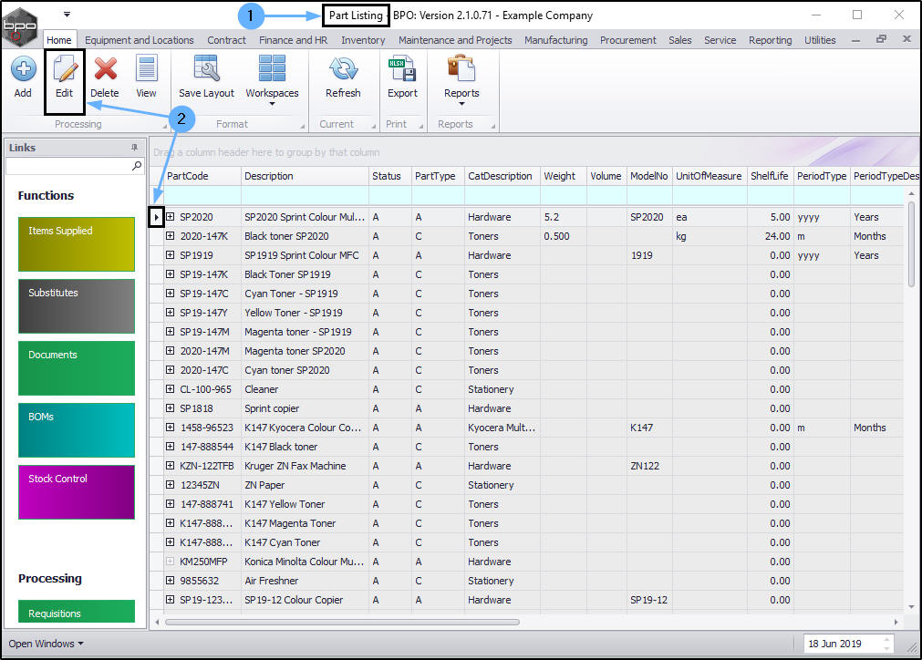Open the Sales tab
The image size is (922, 660).
click(679, 40)
